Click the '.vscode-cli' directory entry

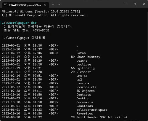coord(86,87)
